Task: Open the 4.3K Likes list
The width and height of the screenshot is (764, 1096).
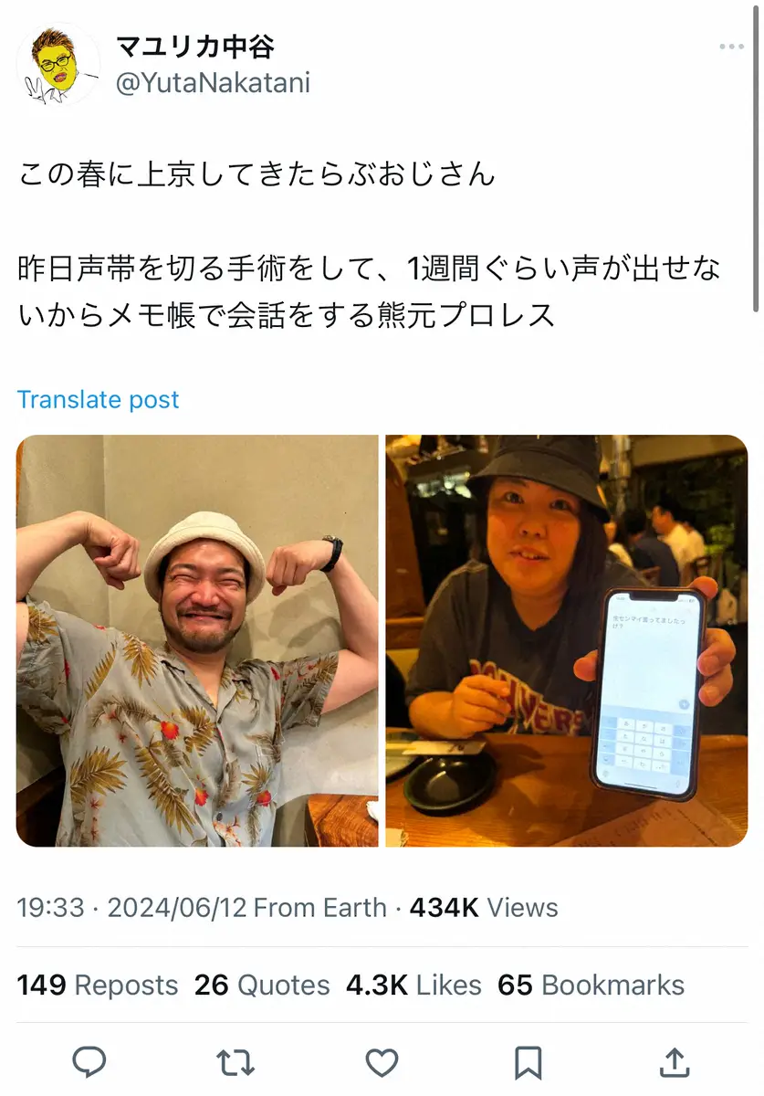Action: point(413,985)
